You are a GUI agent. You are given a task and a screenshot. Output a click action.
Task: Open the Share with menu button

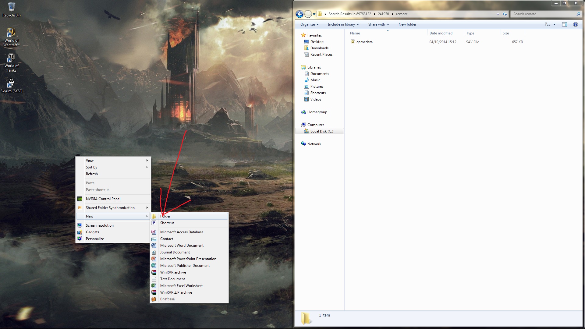tap(378, 24)
